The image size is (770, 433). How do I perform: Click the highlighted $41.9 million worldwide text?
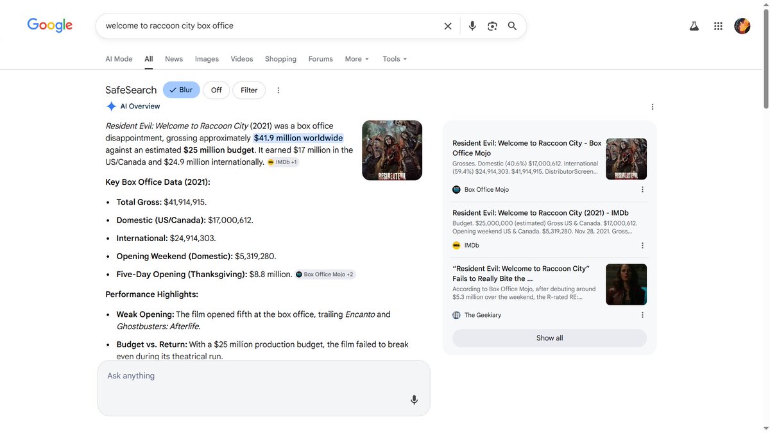[x=298, y=138]
